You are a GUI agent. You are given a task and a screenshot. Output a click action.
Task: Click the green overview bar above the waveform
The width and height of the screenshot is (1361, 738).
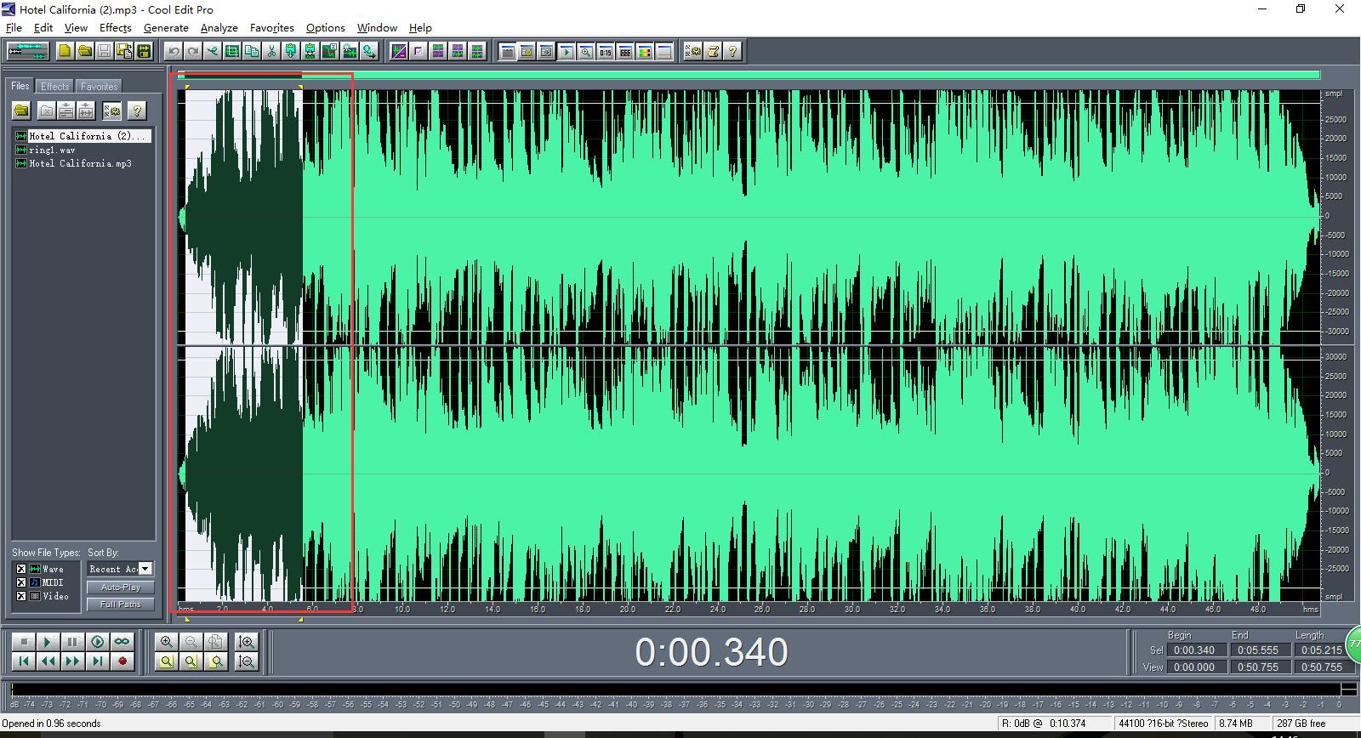pos(749,76)
